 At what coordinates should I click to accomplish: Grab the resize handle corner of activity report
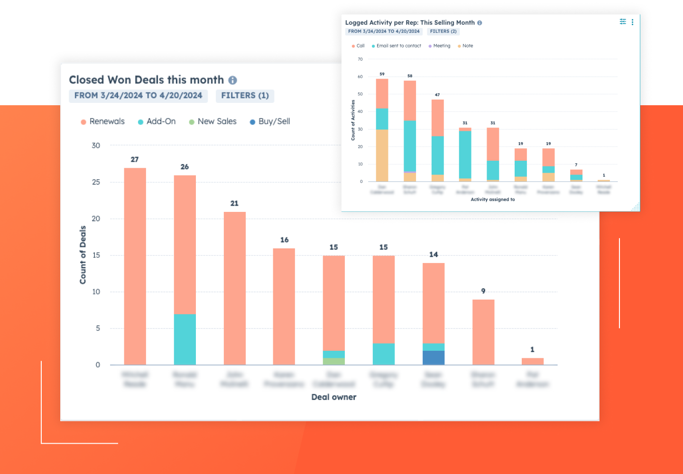[636, 207]
